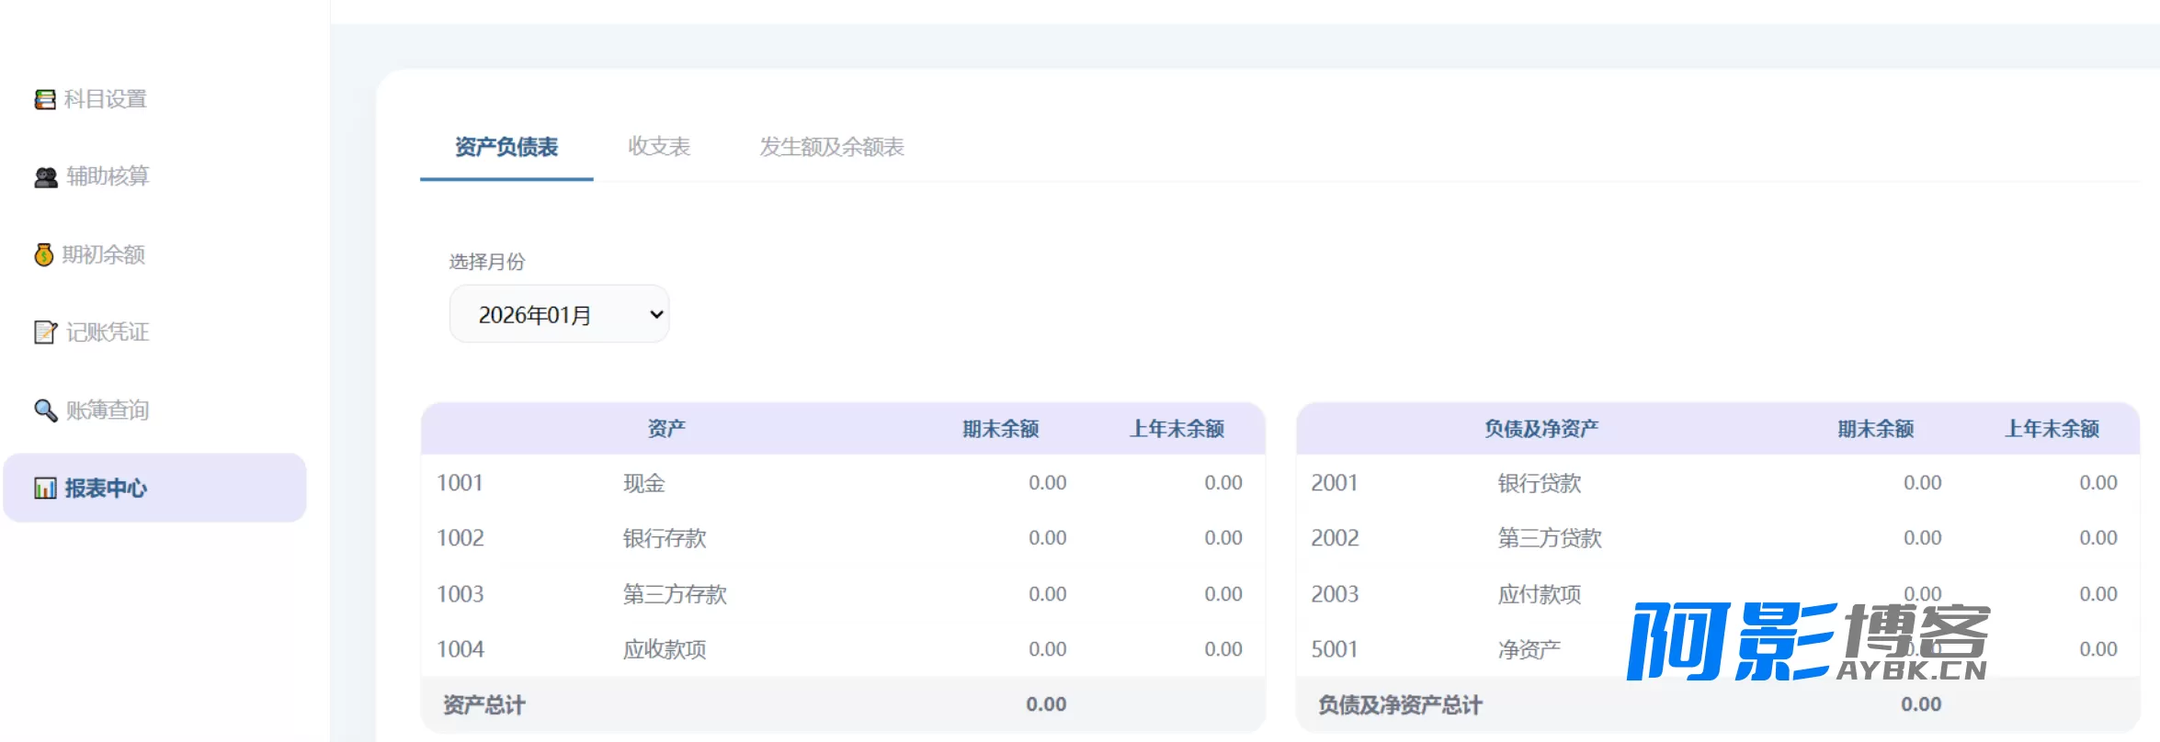2160x742 pixels.
Task: Click 第三方贷款 期末余额 value
Action: (1923, 538)
